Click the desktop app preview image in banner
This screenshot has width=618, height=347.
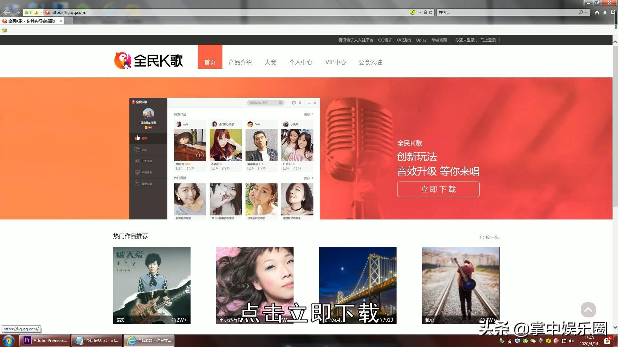225,159
